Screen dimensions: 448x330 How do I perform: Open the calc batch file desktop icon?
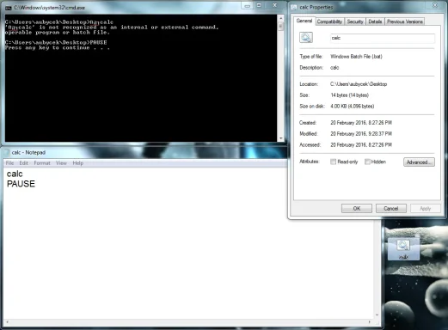[403, 248]
